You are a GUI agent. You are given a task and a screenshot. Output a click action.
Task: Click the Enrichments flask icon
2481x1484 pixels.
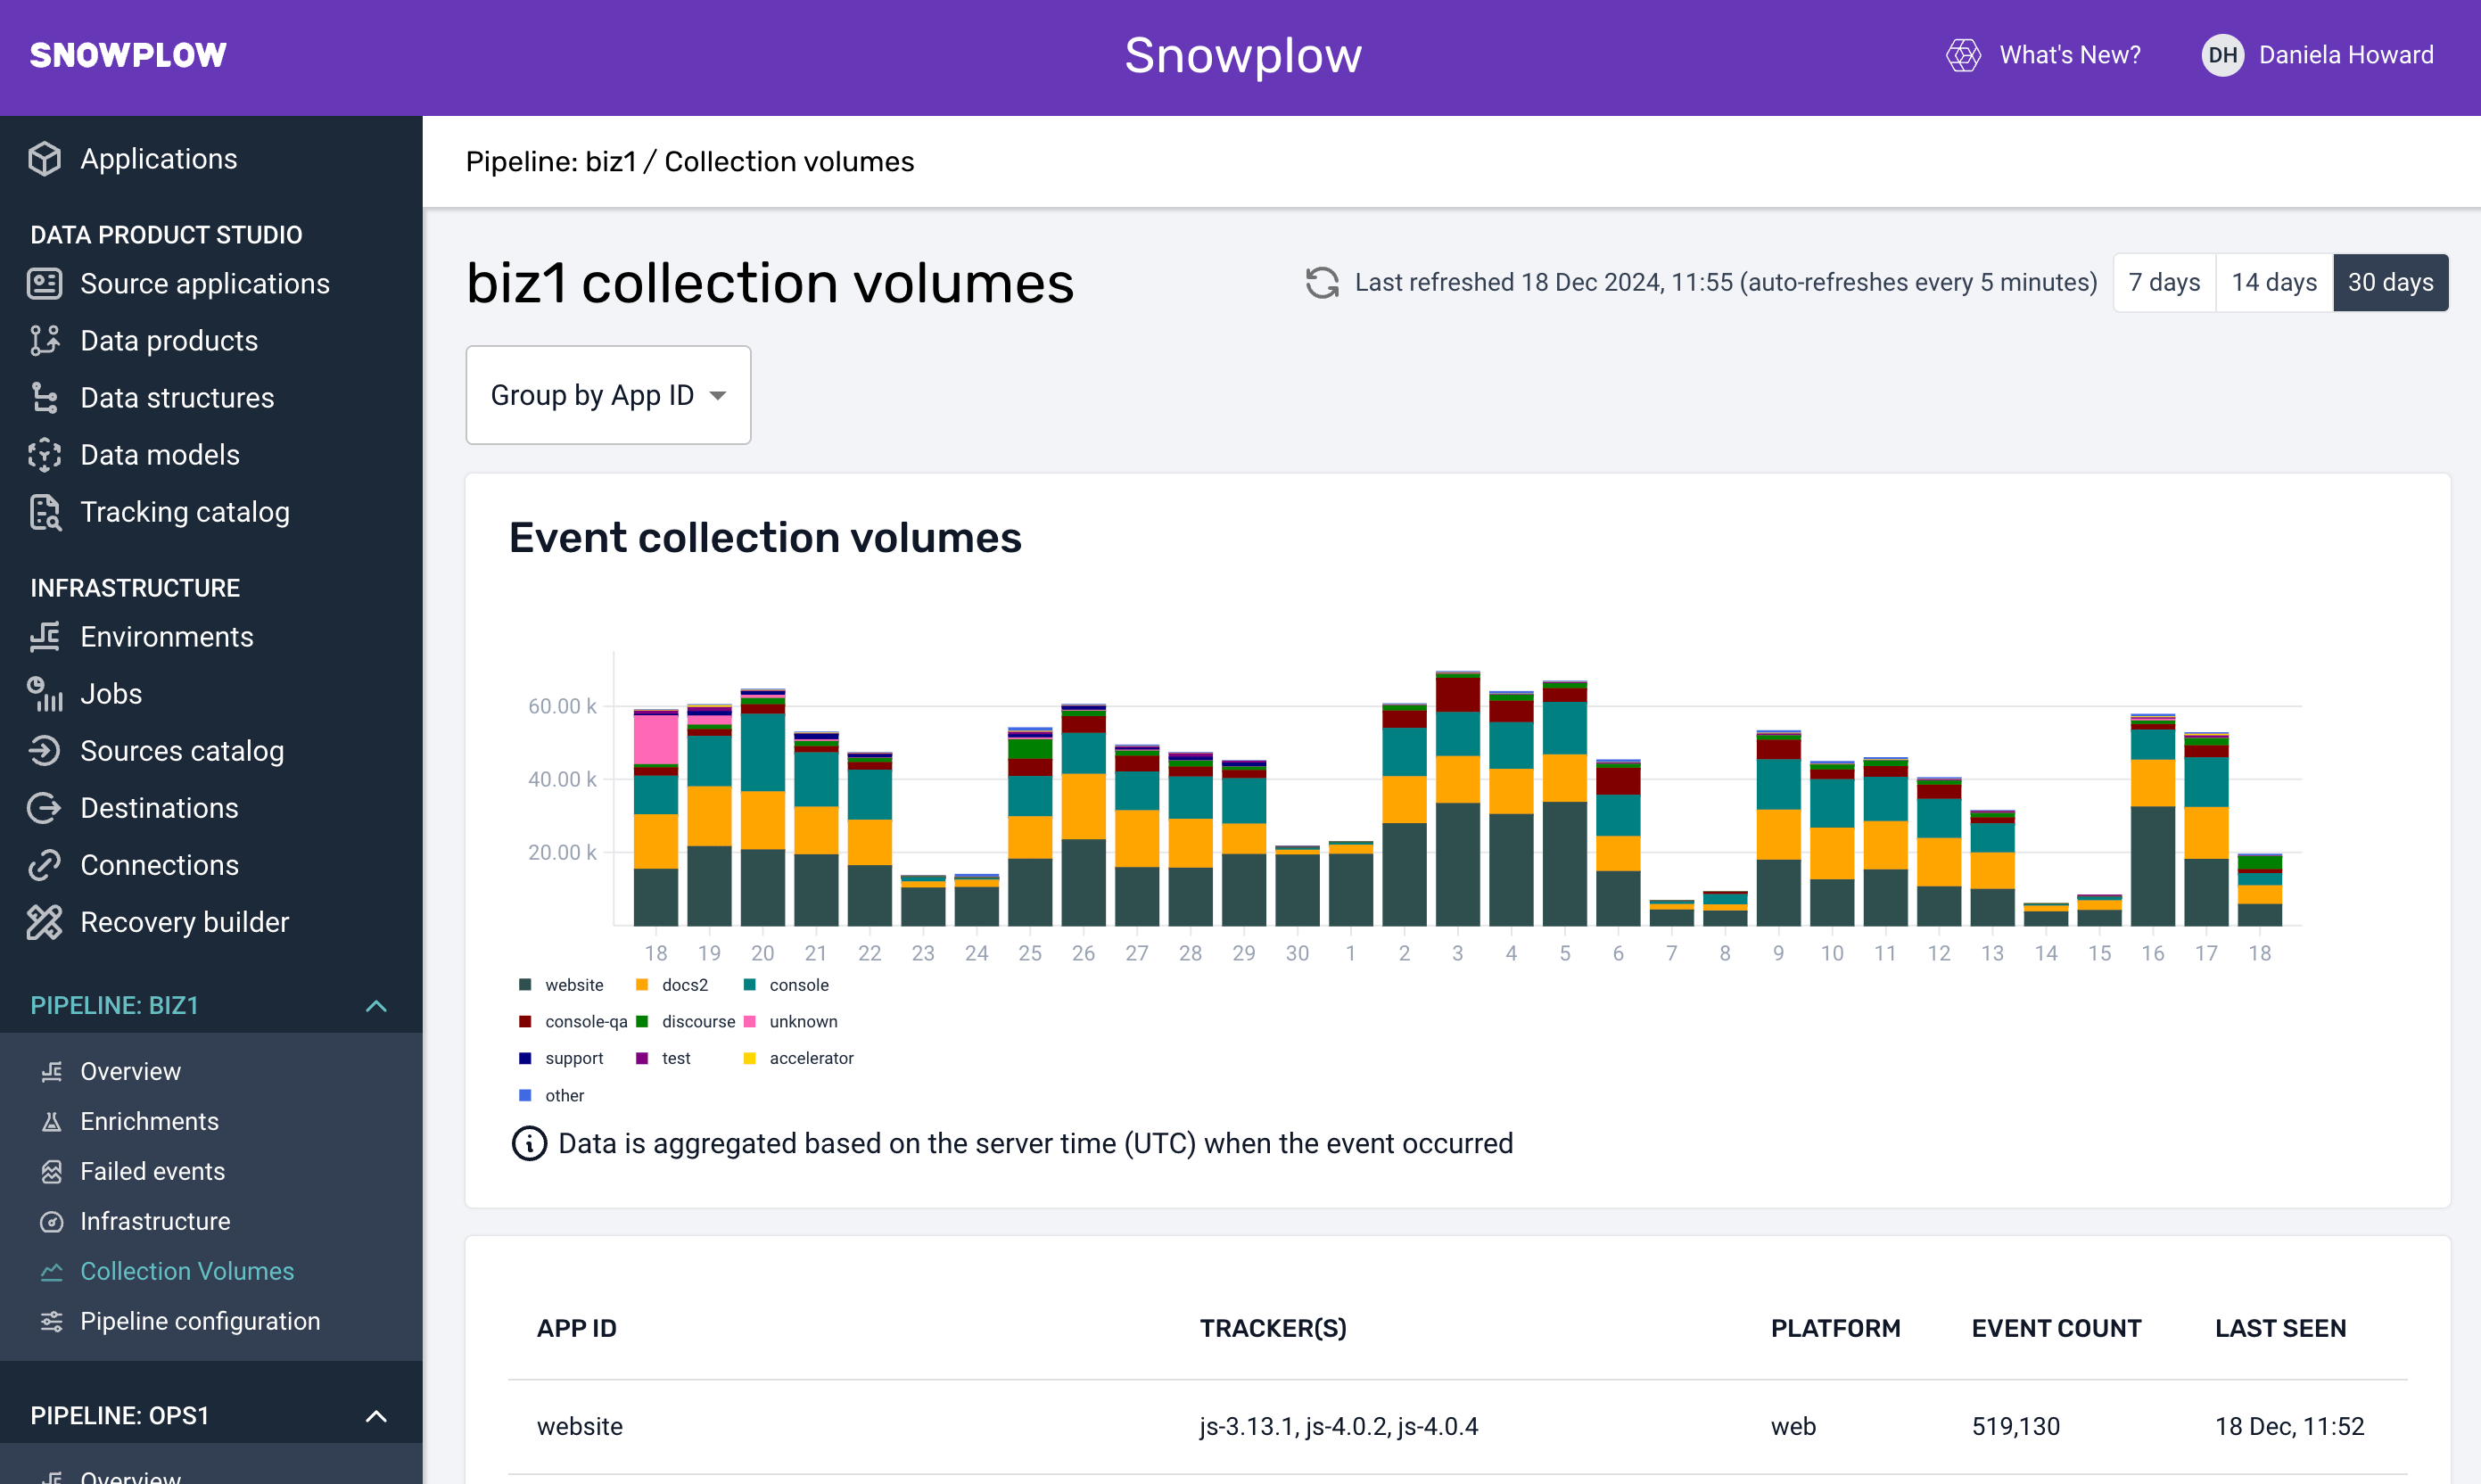[52, 1121]
